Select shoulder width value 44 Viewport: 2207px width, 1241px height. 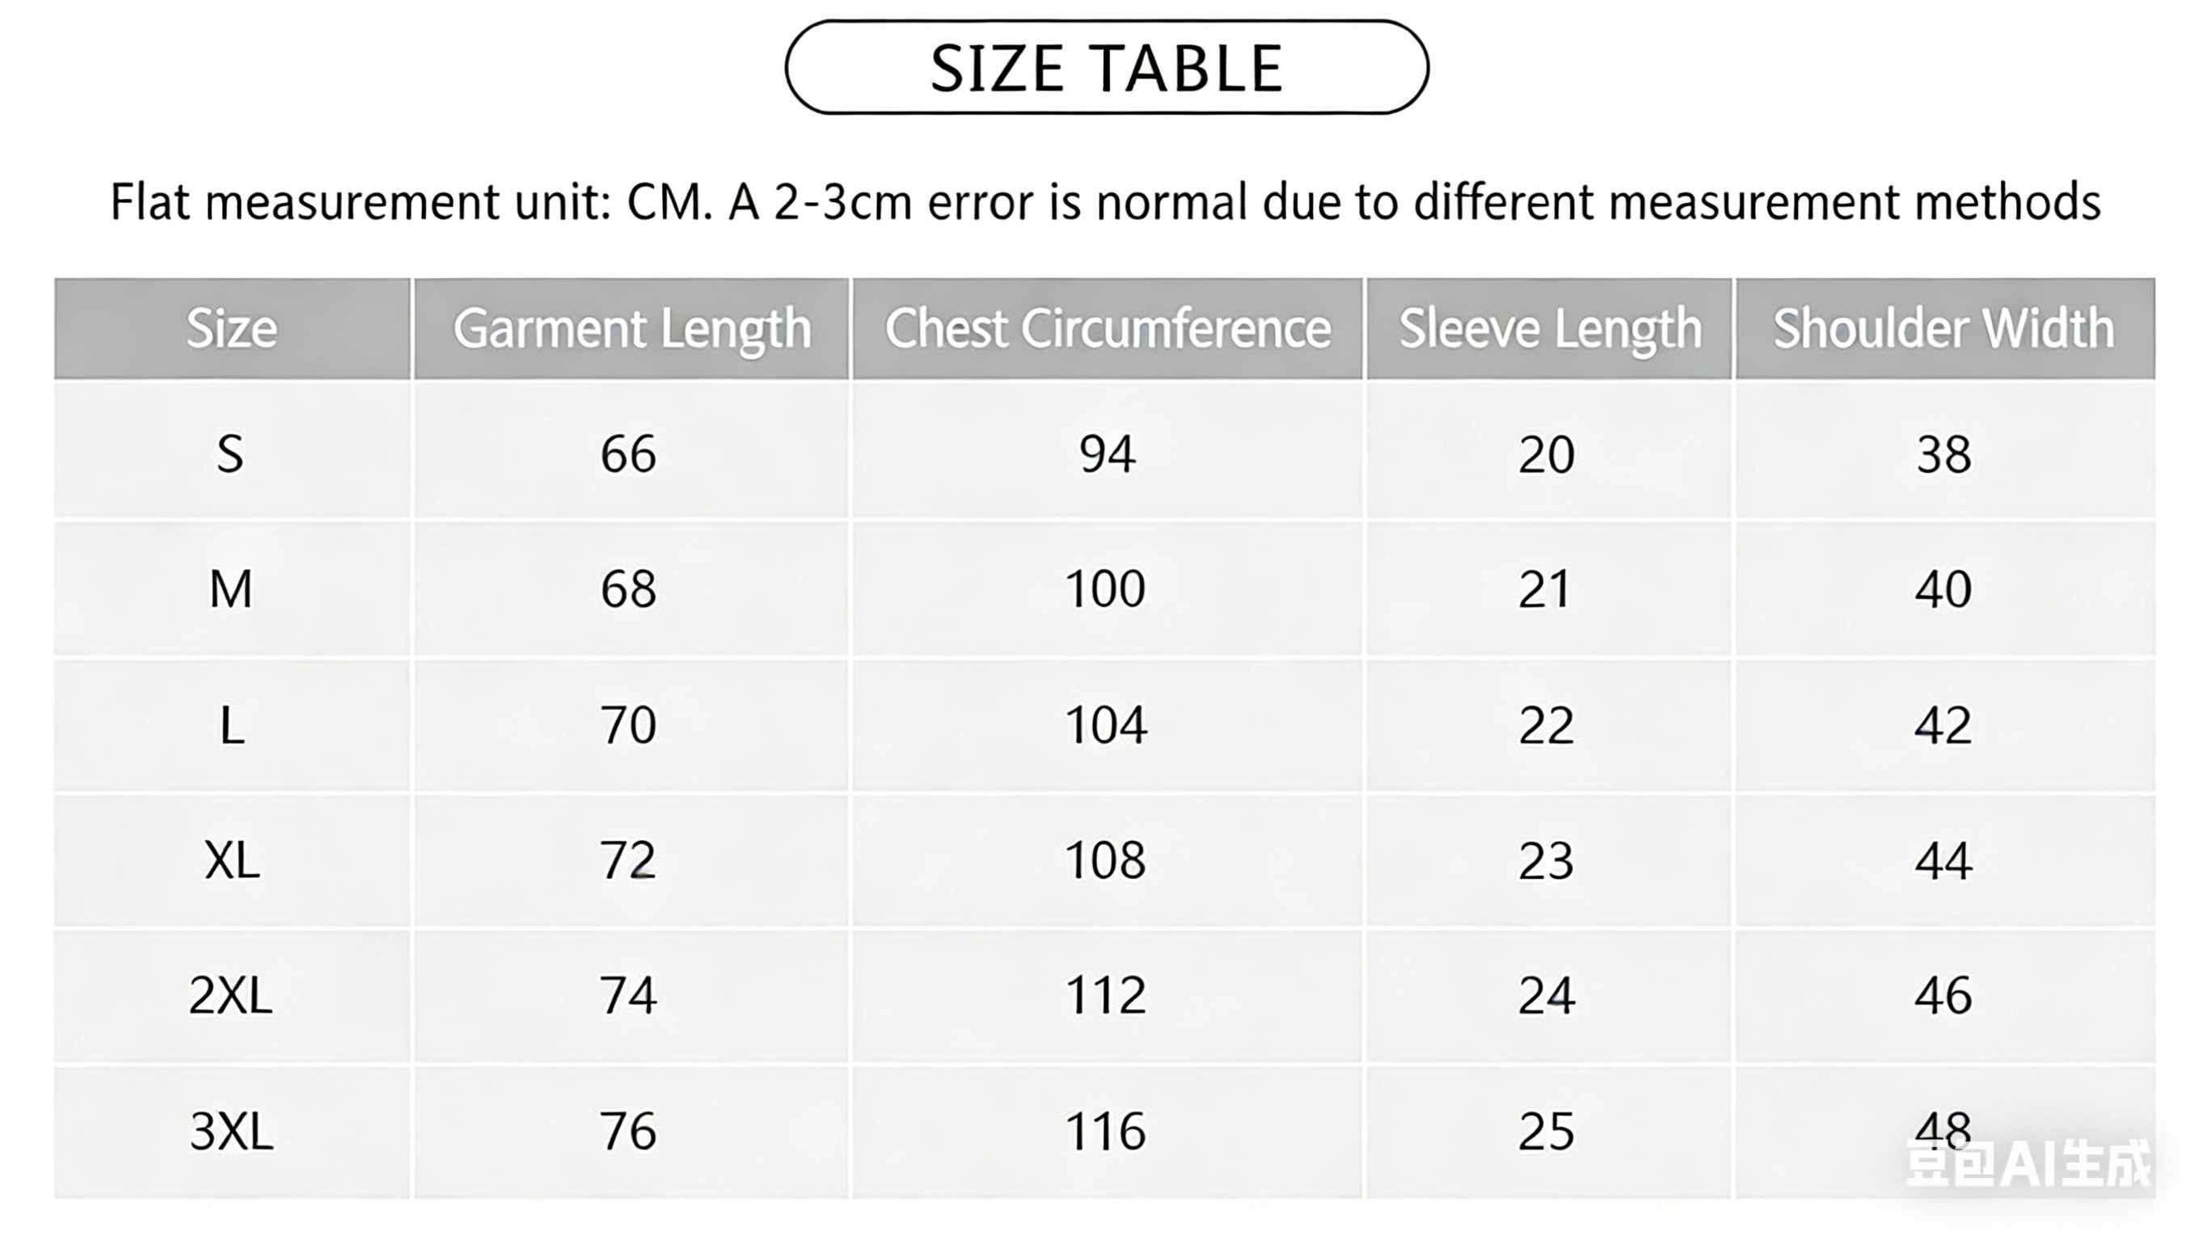1943,859
